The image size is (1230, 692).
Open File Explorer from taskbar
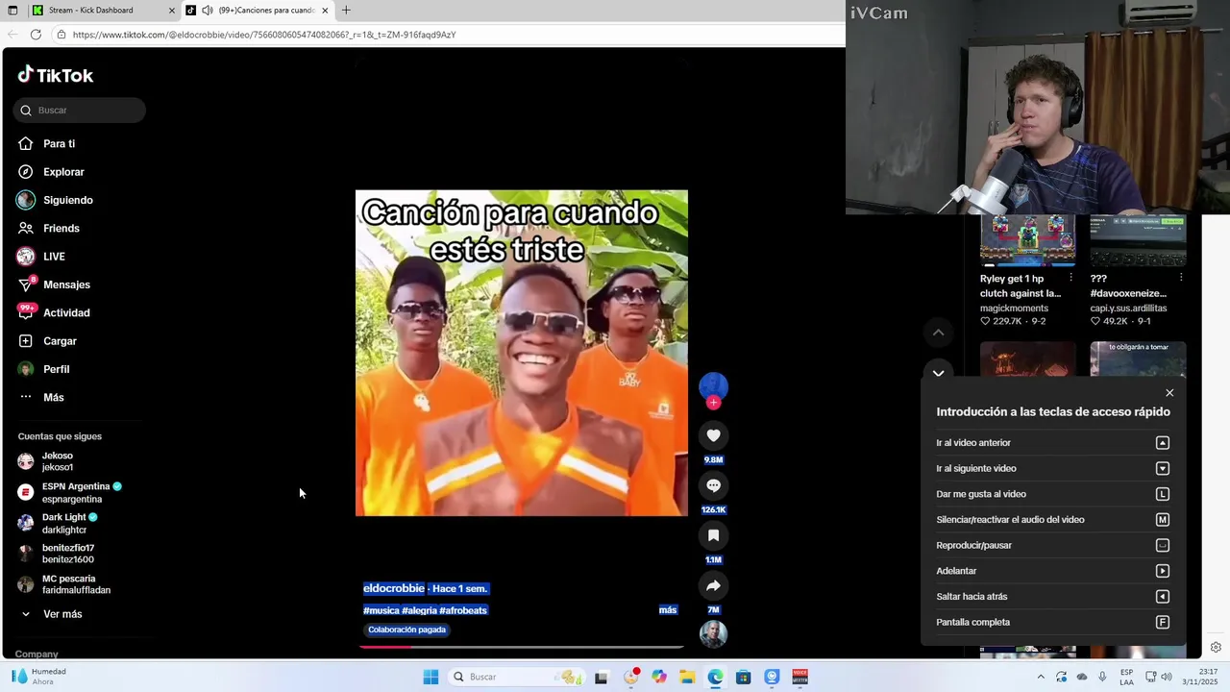(687, 677)
